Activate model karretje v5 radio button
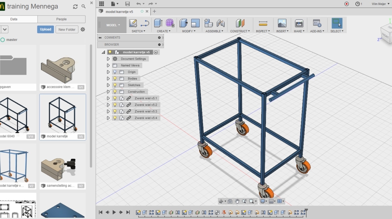This screenshot has height=219, width=392. (156, 52)
